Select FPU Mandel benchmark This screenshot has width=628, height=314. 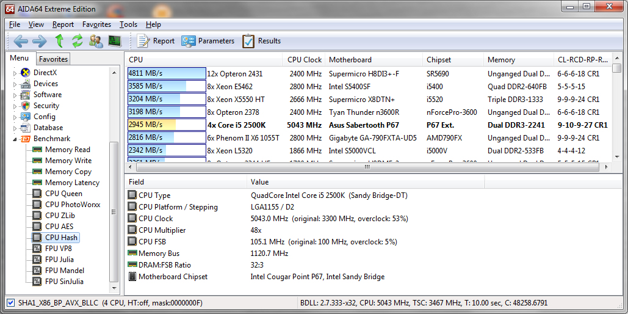point(65,270)
